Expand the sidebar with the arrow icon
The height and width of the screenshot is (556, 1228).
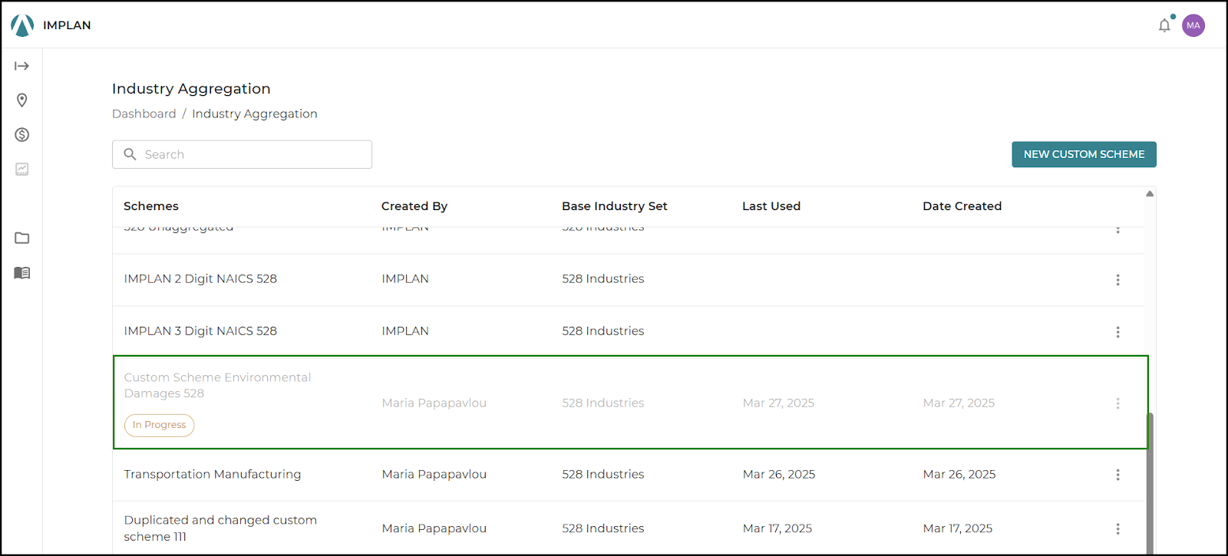tap(22, 66)
